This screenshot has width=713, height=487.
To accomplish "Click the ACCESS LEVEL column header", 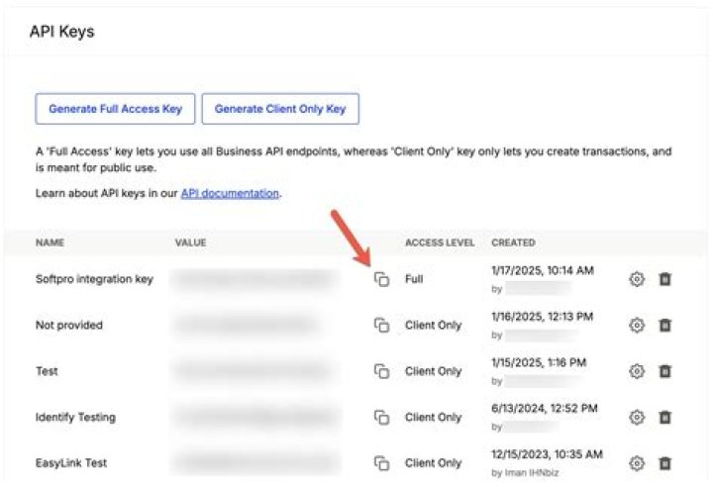I will click(x=440, y=243).
